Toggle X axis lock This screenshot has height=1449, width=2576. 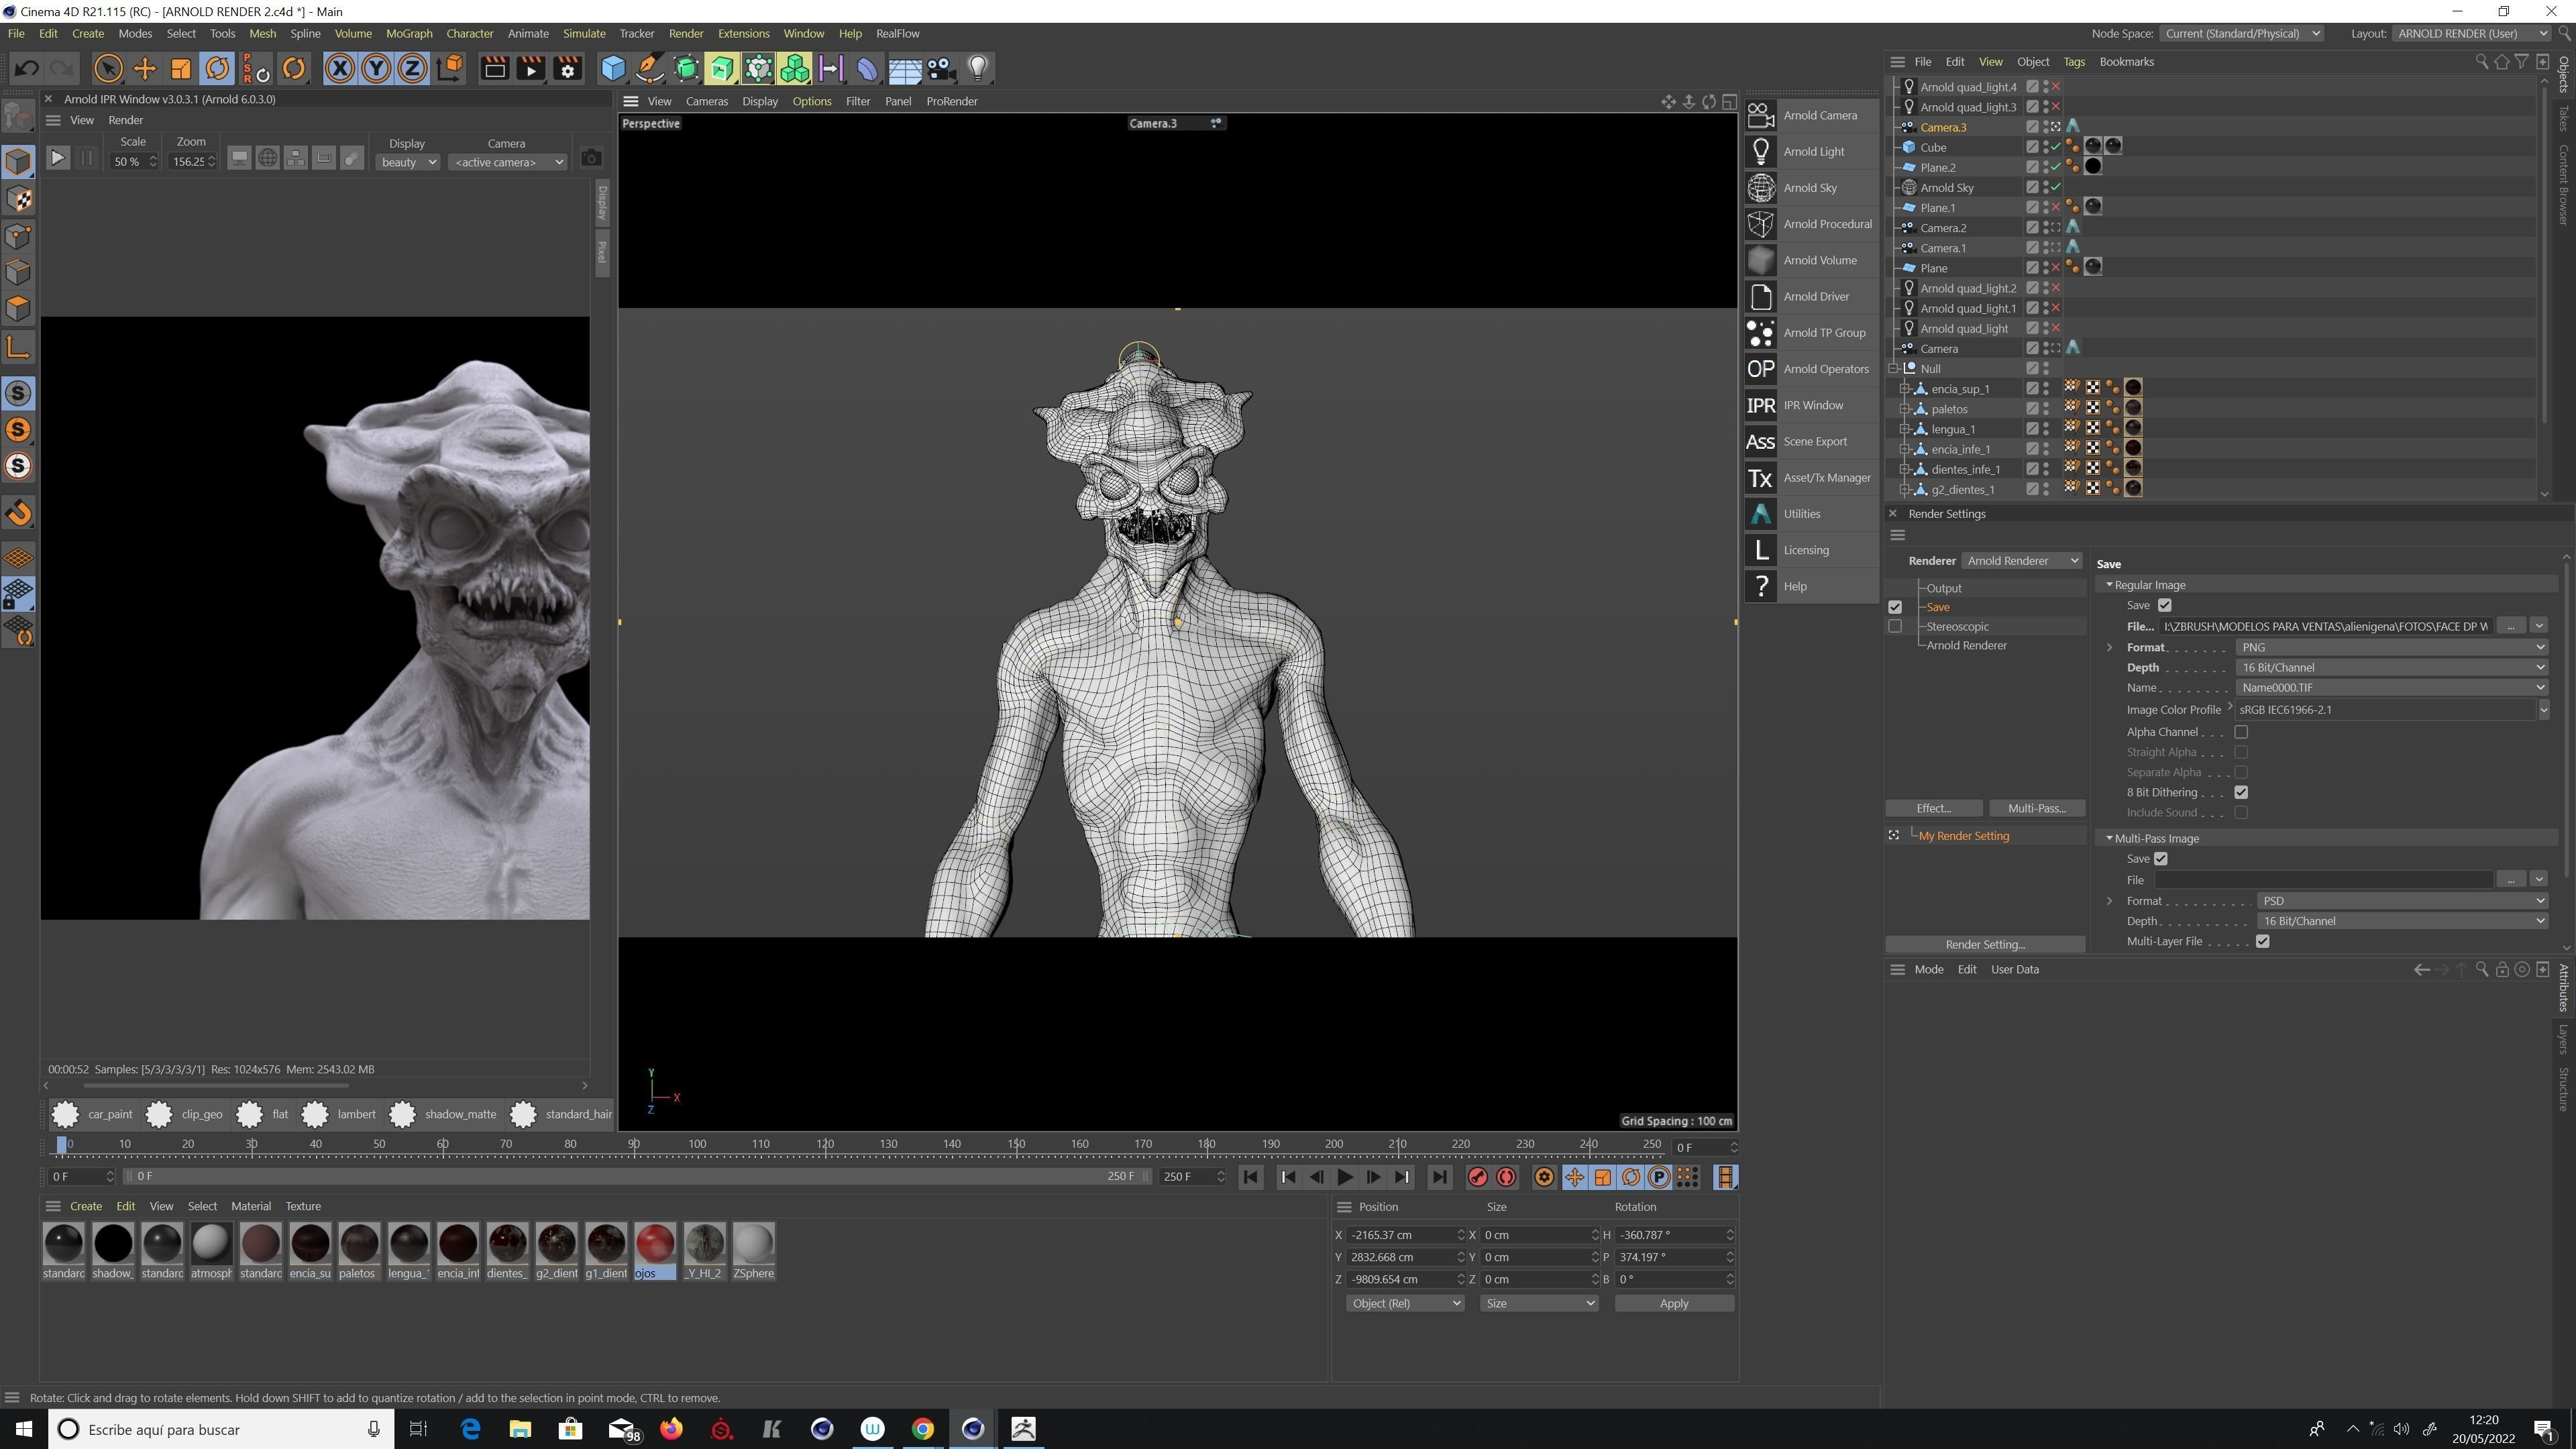point(340,69)
